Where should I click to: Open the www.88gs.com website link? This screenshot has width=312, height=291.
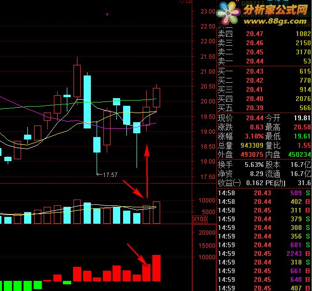275,21
